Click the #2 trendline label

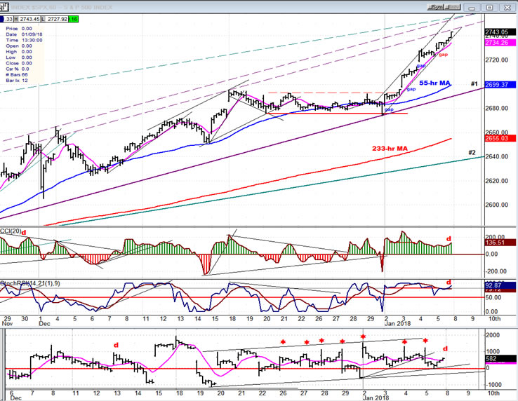tap(472, 153)
